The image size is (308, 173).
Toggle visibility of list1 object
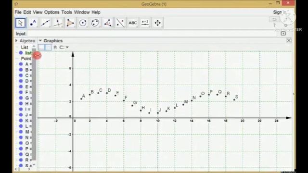21,53
